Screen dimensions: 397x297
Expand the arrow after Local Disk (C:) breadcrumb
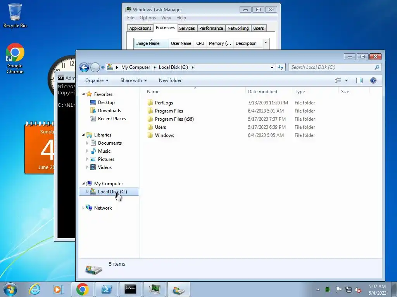[192, 67]
